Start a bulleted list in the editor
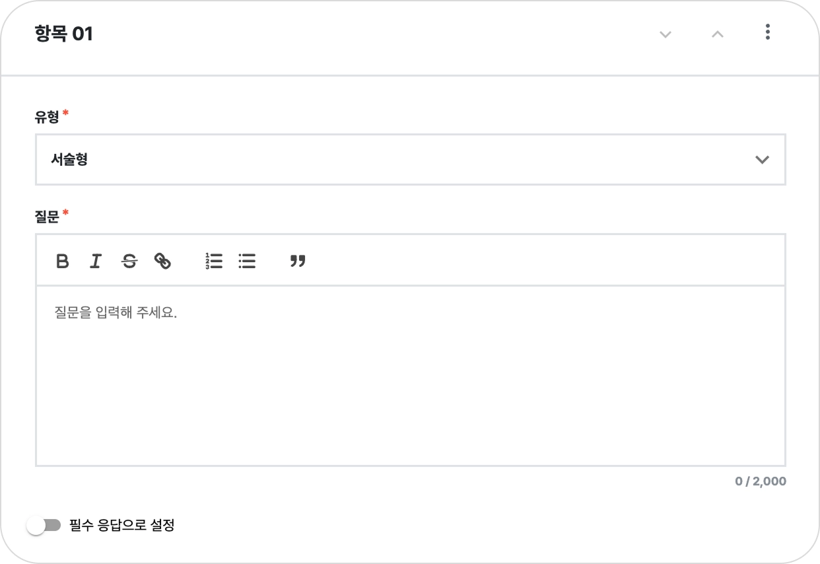This screenshot has height=564, width=820. pyautogui.click(x=247, y=261)
